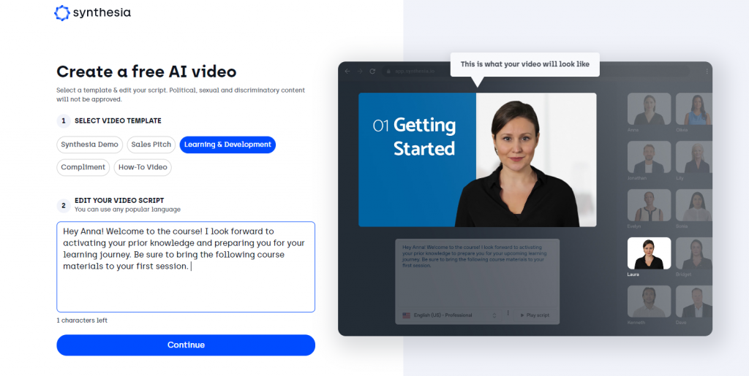Open the English (US) - Professional voice dropdown

[x=450, y=315]
